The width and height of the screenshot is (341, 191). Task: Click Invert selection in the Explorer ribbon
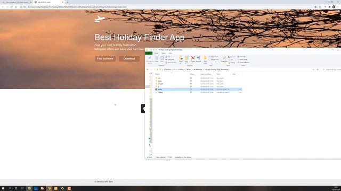coord(243,63)
